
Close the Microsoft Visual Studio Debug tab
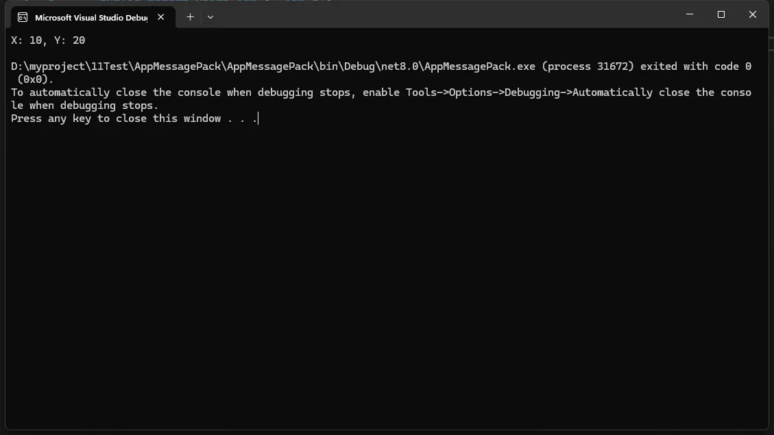(161, 17)
